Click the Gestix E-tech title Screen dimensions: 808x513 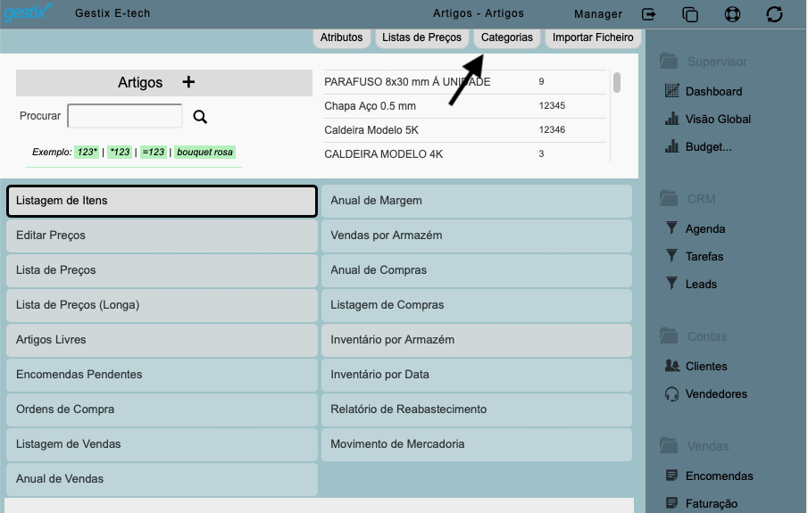112,12
